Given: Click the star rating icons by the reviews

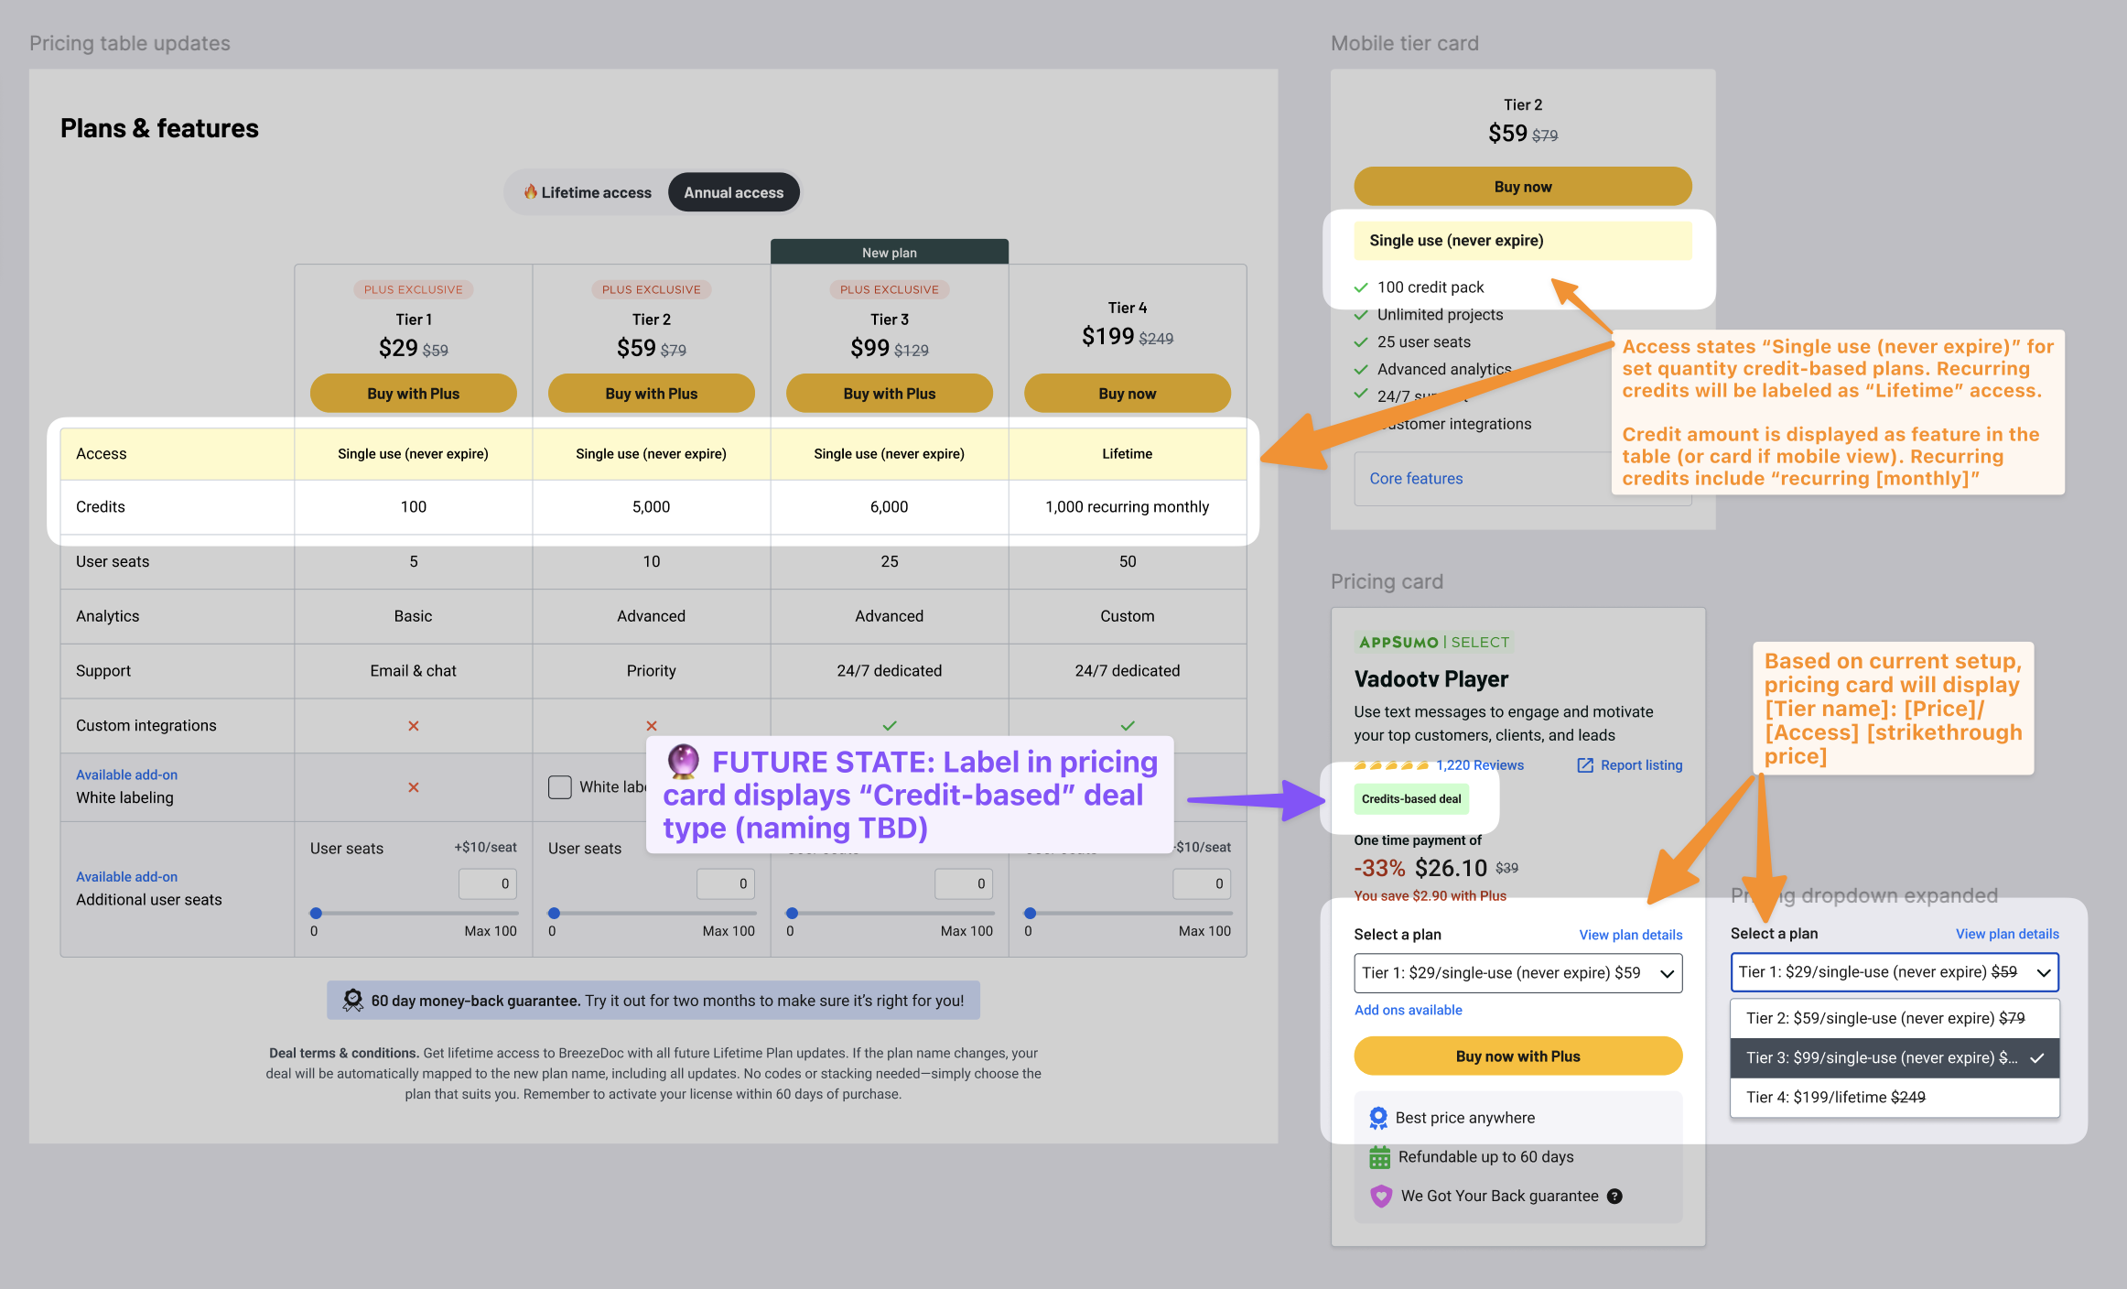Looking at the screenshot, I should click(x=1391, y=765).
